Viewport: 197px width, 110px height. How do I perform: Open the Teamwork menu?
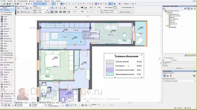(x=47, y=1)
